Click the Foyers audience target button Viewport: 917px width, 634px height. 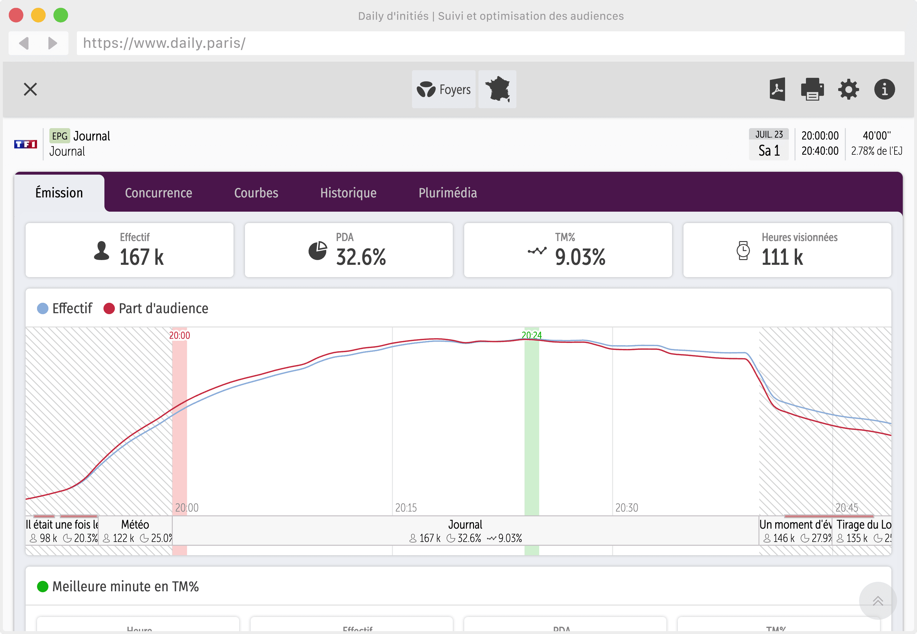point(443,90)
